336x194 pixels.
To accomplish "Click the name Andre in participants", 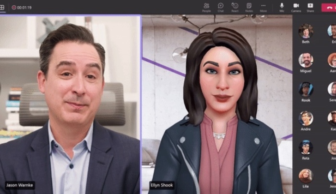I will 306,129.
